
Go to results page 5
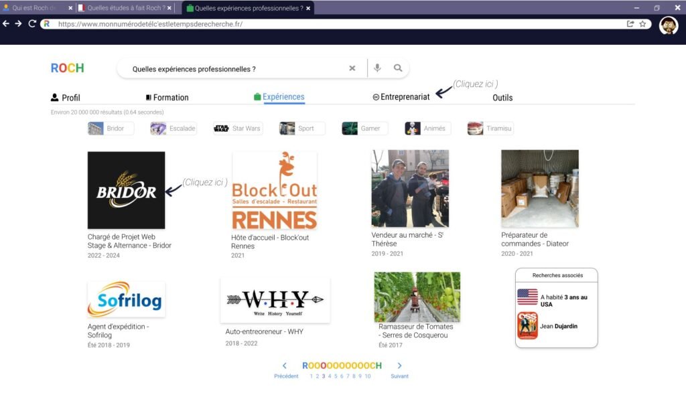(x=336, y=376)
